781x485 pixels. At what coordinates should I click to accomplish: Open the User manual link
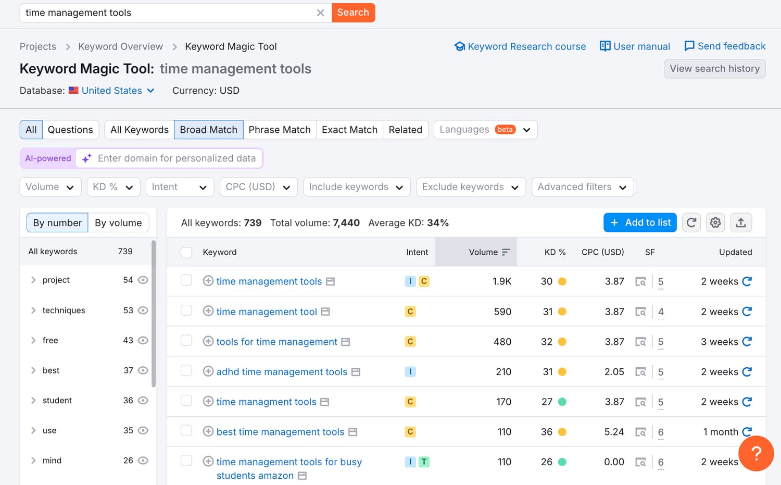[x=635, y=46]
